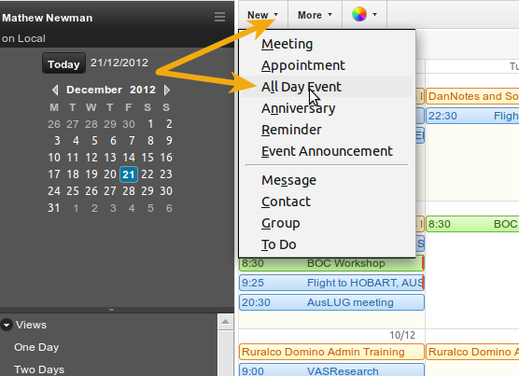
Task: Click the Today button
Action: pos(63,63)
